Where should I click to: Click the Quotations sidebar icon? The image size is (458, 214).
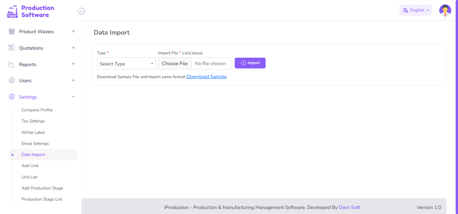[x=12, y=48]
